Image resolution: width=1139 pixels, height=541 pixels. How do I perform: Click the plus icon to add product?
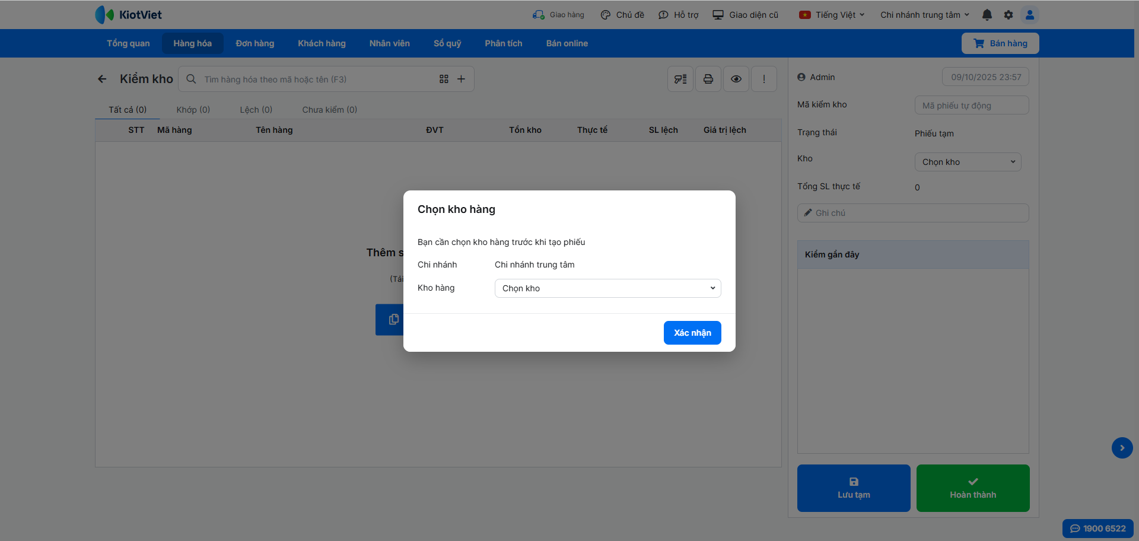point(461,79)
